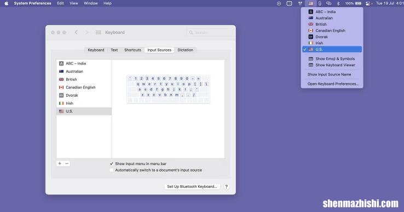Choose Australian in the input menu
This screenshot has height=212, width=404.
coord(332,18)
